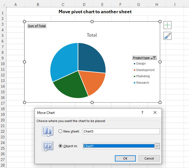Select row 18 header
Screen dimensions: 189x168
pyautogui.click(x=3, y=109)
